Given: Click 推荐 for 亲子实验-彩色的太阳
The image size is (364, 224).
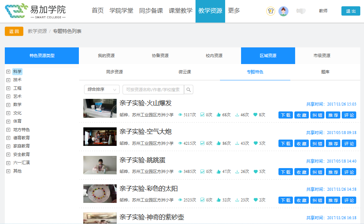Looking at the screenshot, I should (333, 200).
